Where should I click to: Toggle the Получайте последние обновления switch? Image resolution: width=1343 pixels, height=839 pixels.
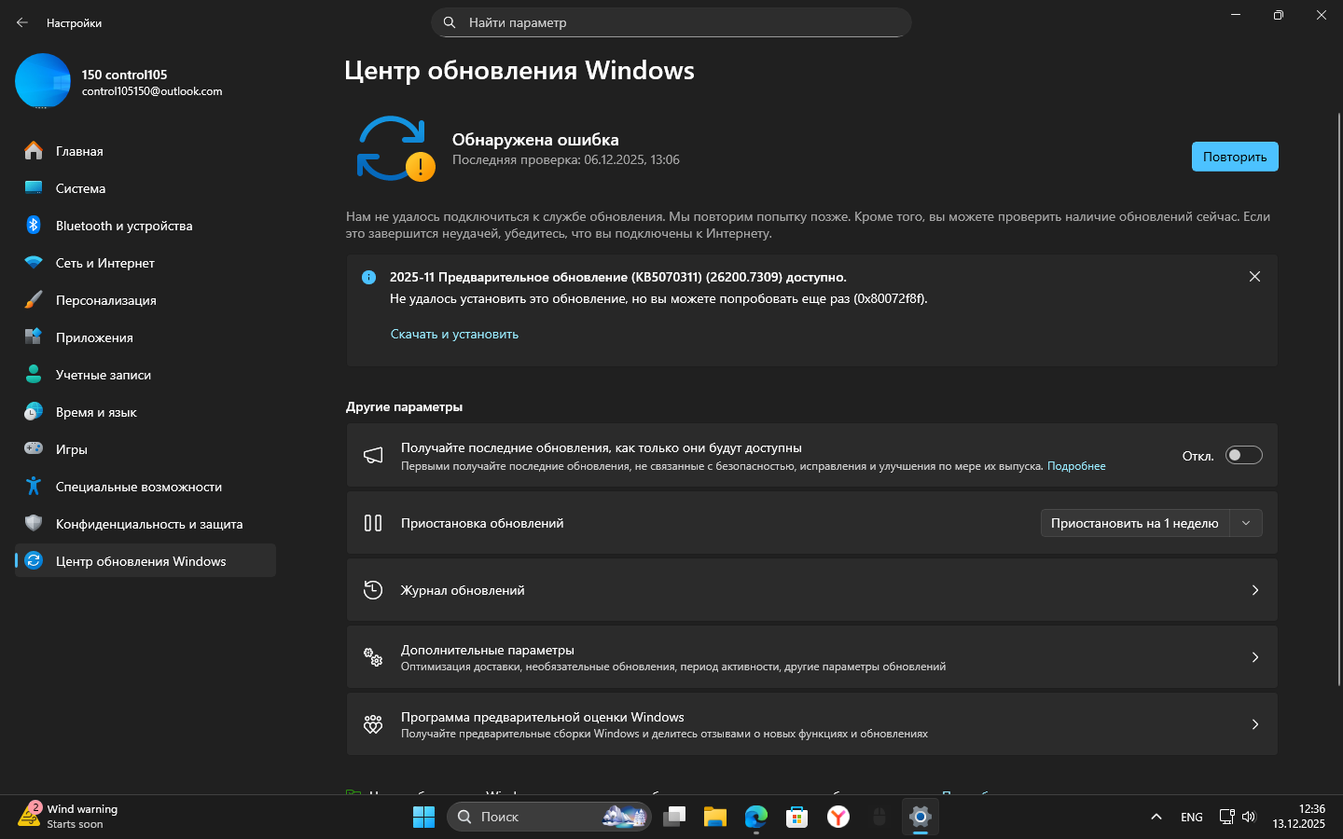coord(1243,455)
